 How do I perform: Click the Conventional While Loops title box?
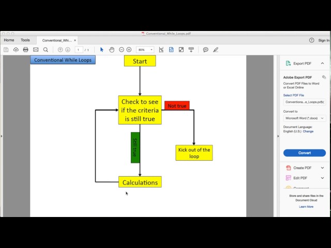tap(63, 60)
